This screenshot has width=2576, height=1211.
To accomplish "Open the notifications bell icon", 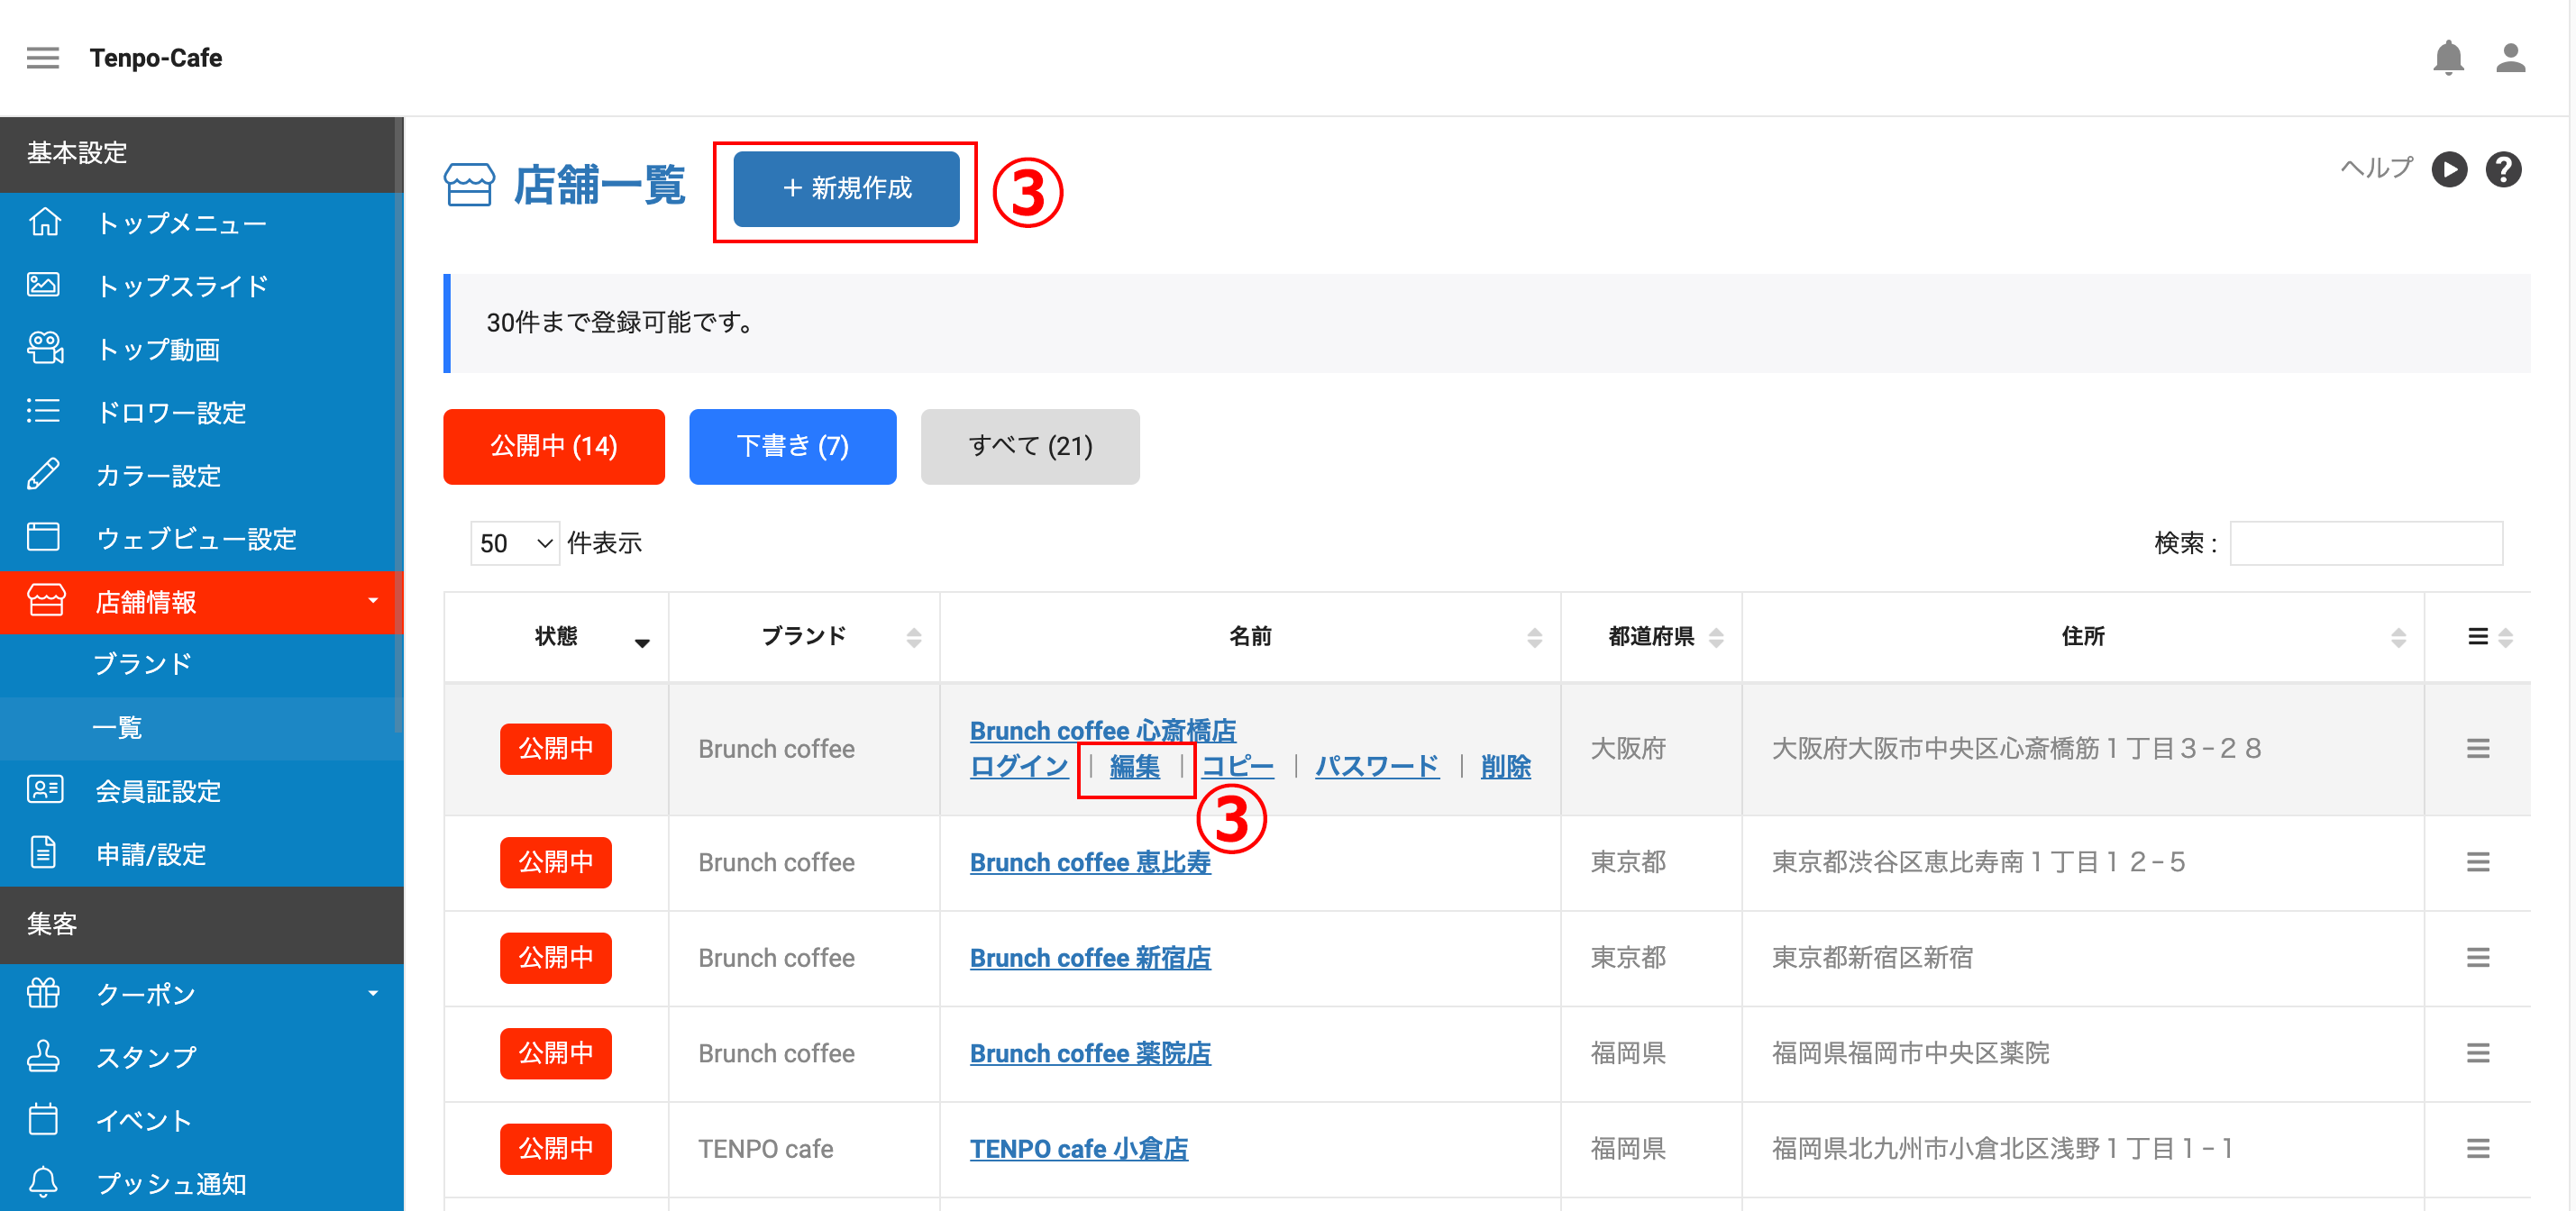I will point(2448,58).
